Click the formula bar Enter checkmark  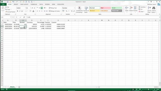20,17
